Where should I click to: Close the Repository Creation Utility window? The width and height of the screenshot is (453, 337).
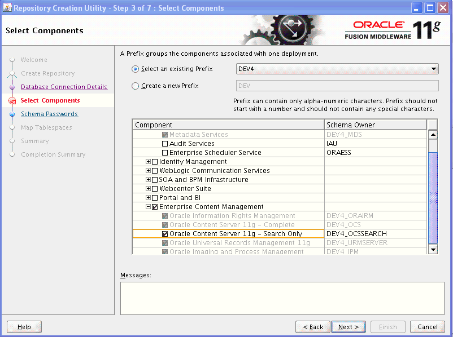[x=443, y=8]
